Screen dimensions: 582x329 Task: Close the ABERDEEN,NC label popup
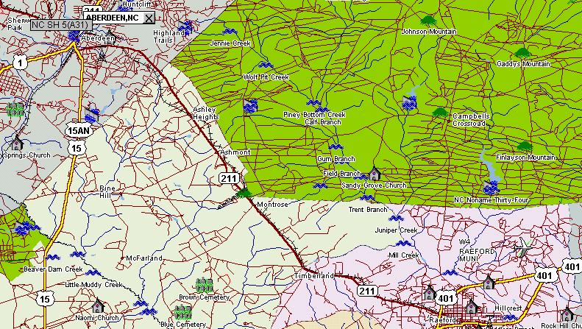(149, 17)
